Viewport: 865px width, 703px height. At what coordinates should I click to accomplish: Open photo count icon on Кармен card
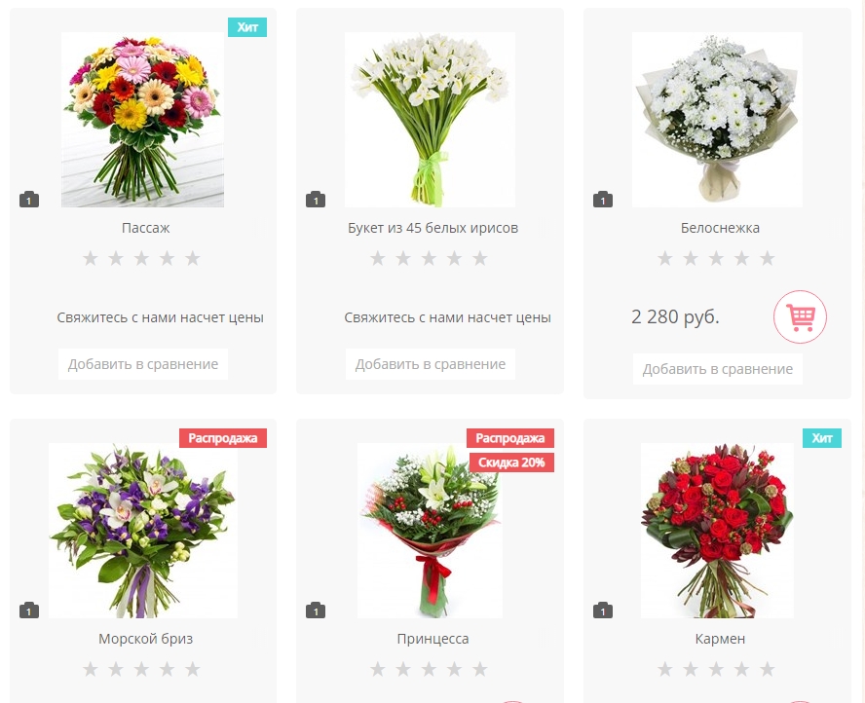click(603, 610)
